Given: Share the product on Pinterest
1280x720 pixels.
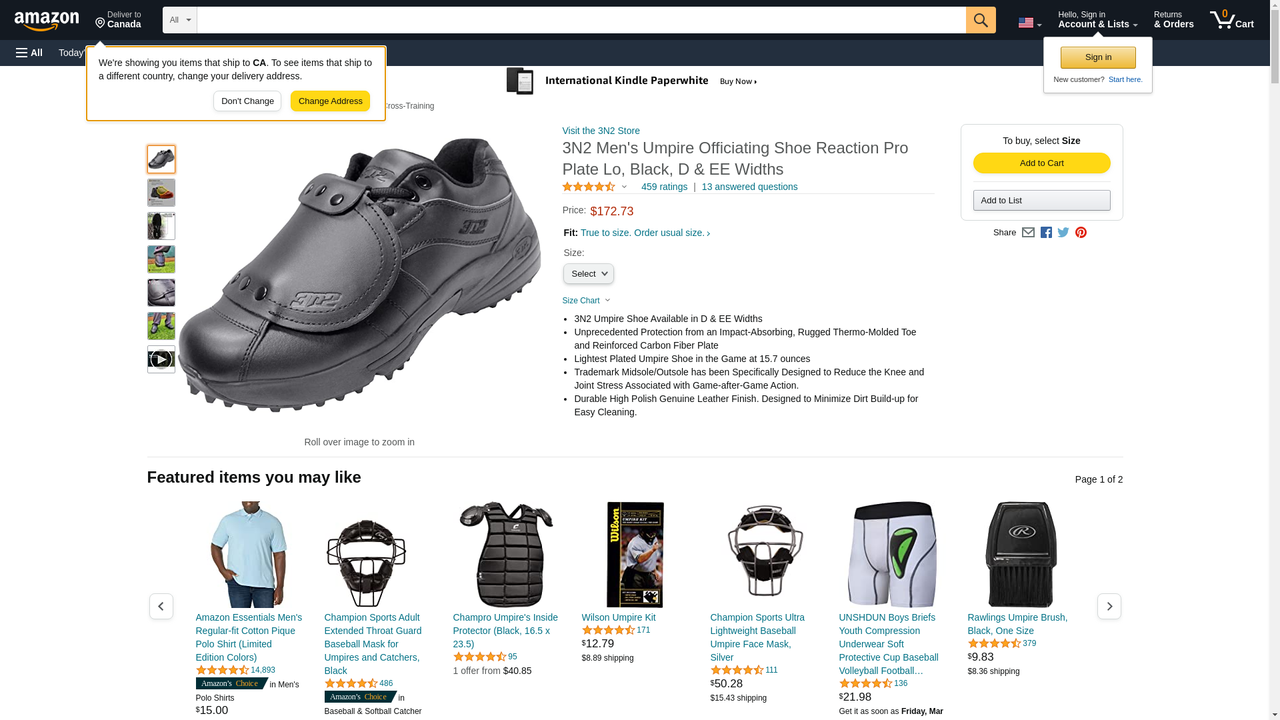Looking at the screenshot, I should coord(1081,233).
